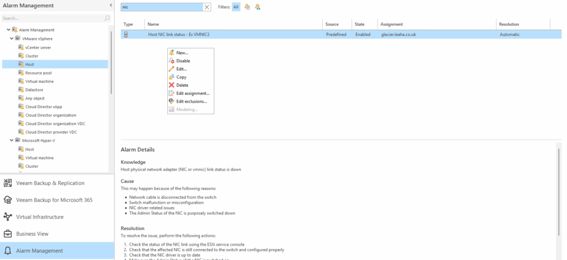Toggle the first alarm filter icon after All
Viewport: 567px width, 260px height.
tap(247, 7)
